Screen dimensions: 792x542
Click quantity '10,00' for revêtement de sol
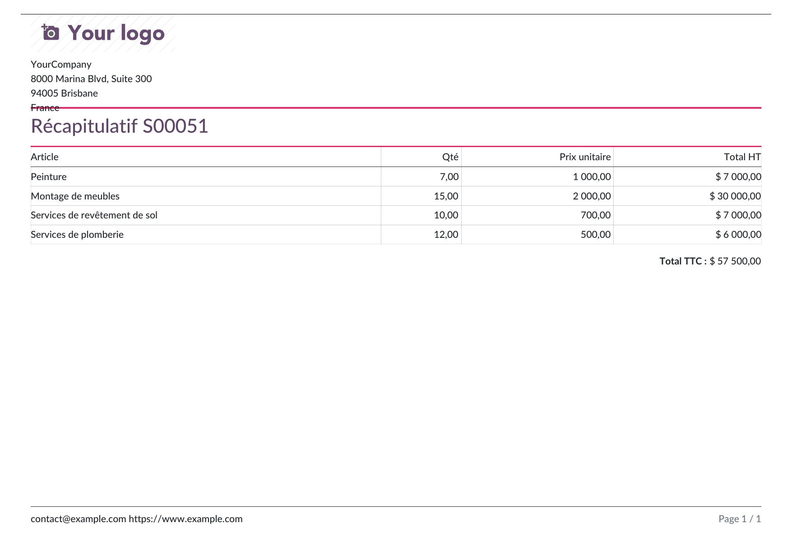pos(446,215)
